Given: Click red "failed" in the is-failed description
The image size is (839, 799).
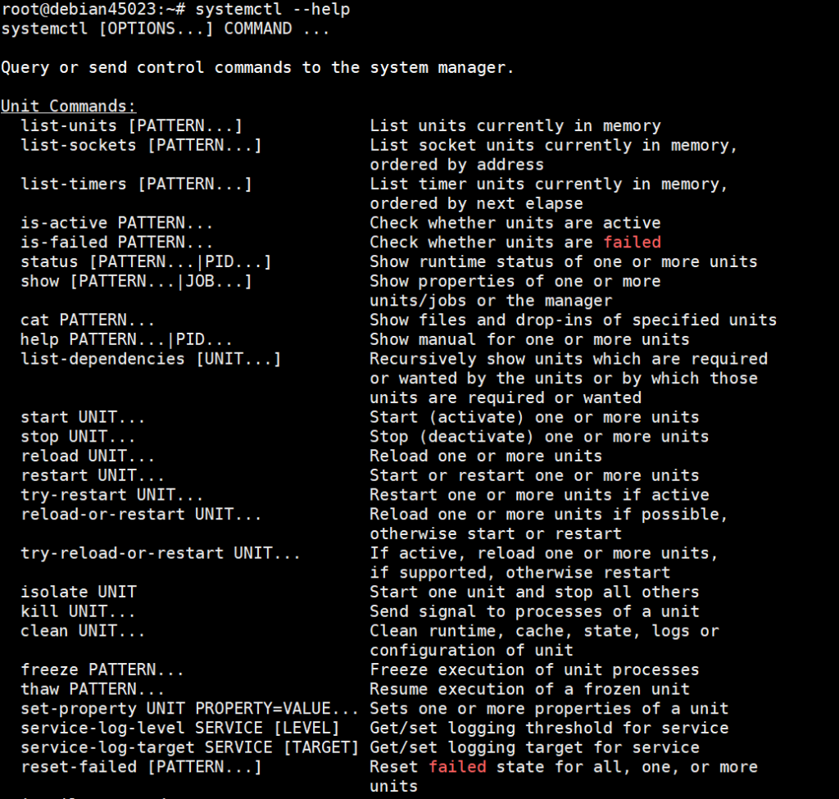Looking at the screenshot, I should pos(632,243).
